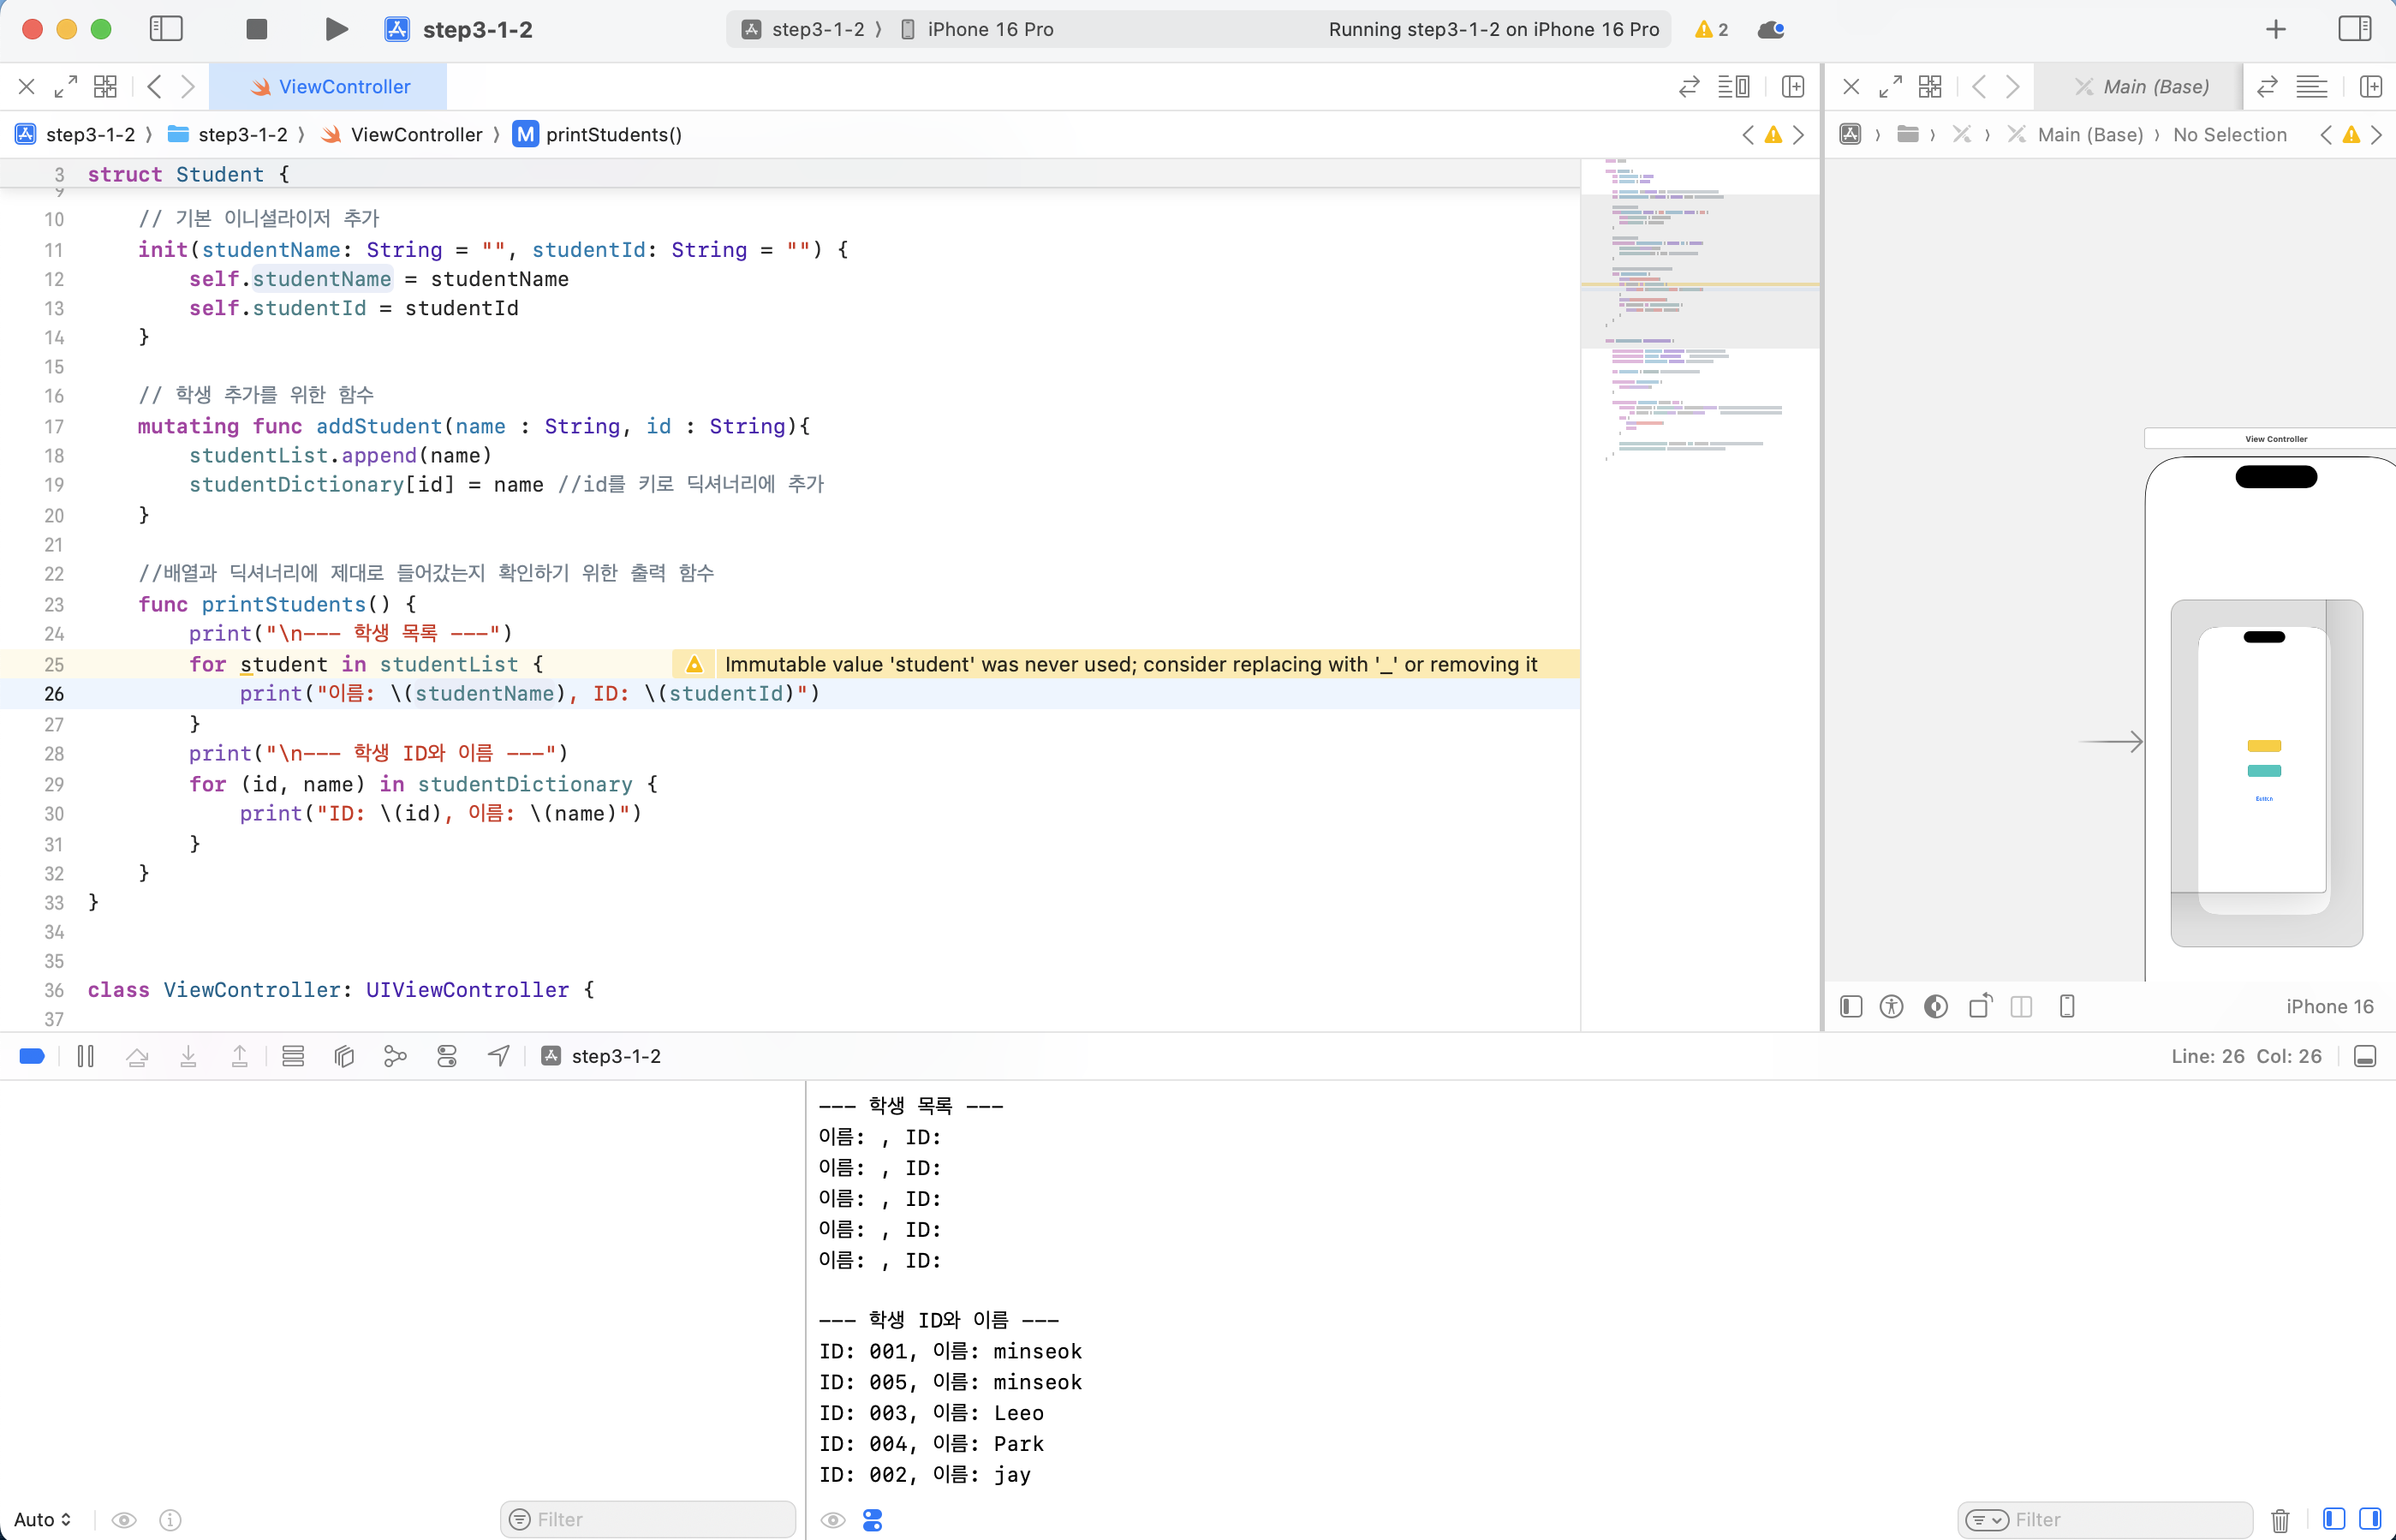Viewport: 2396px width, 1540px height.
Task: Show the 2 warnings in toolbar
Action: point(1713,29)
